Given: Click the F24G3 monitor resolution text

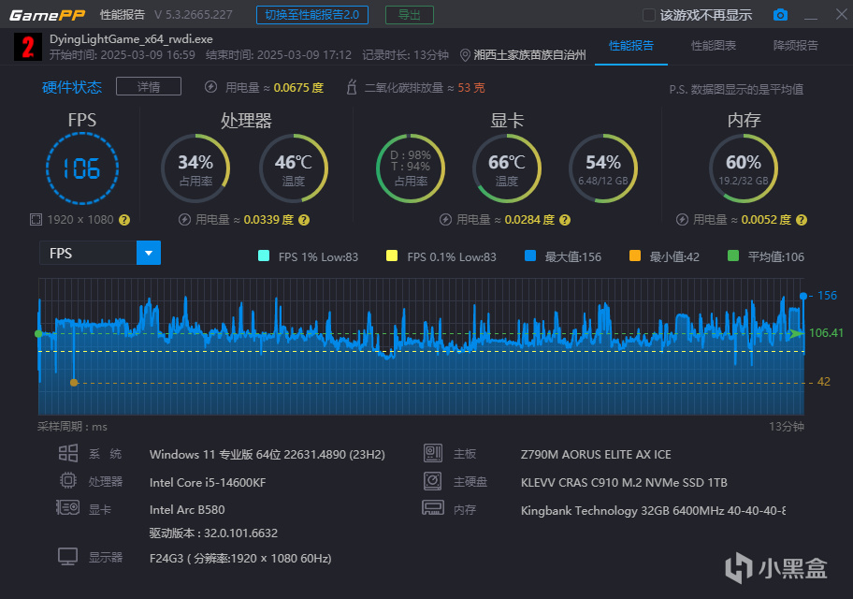Looking at the screenshot, I should [x=240, y=558].
